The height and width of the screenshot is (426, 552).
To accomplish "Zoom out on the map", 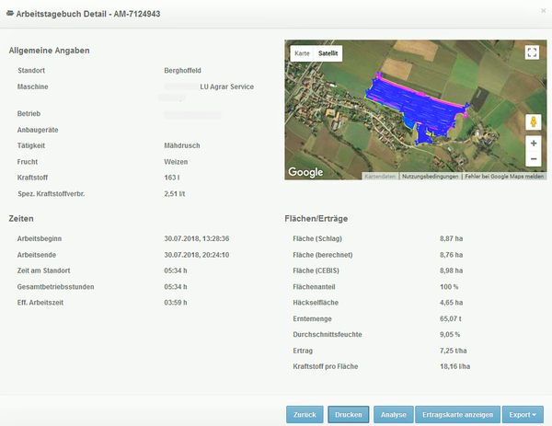I will point(533,159).
